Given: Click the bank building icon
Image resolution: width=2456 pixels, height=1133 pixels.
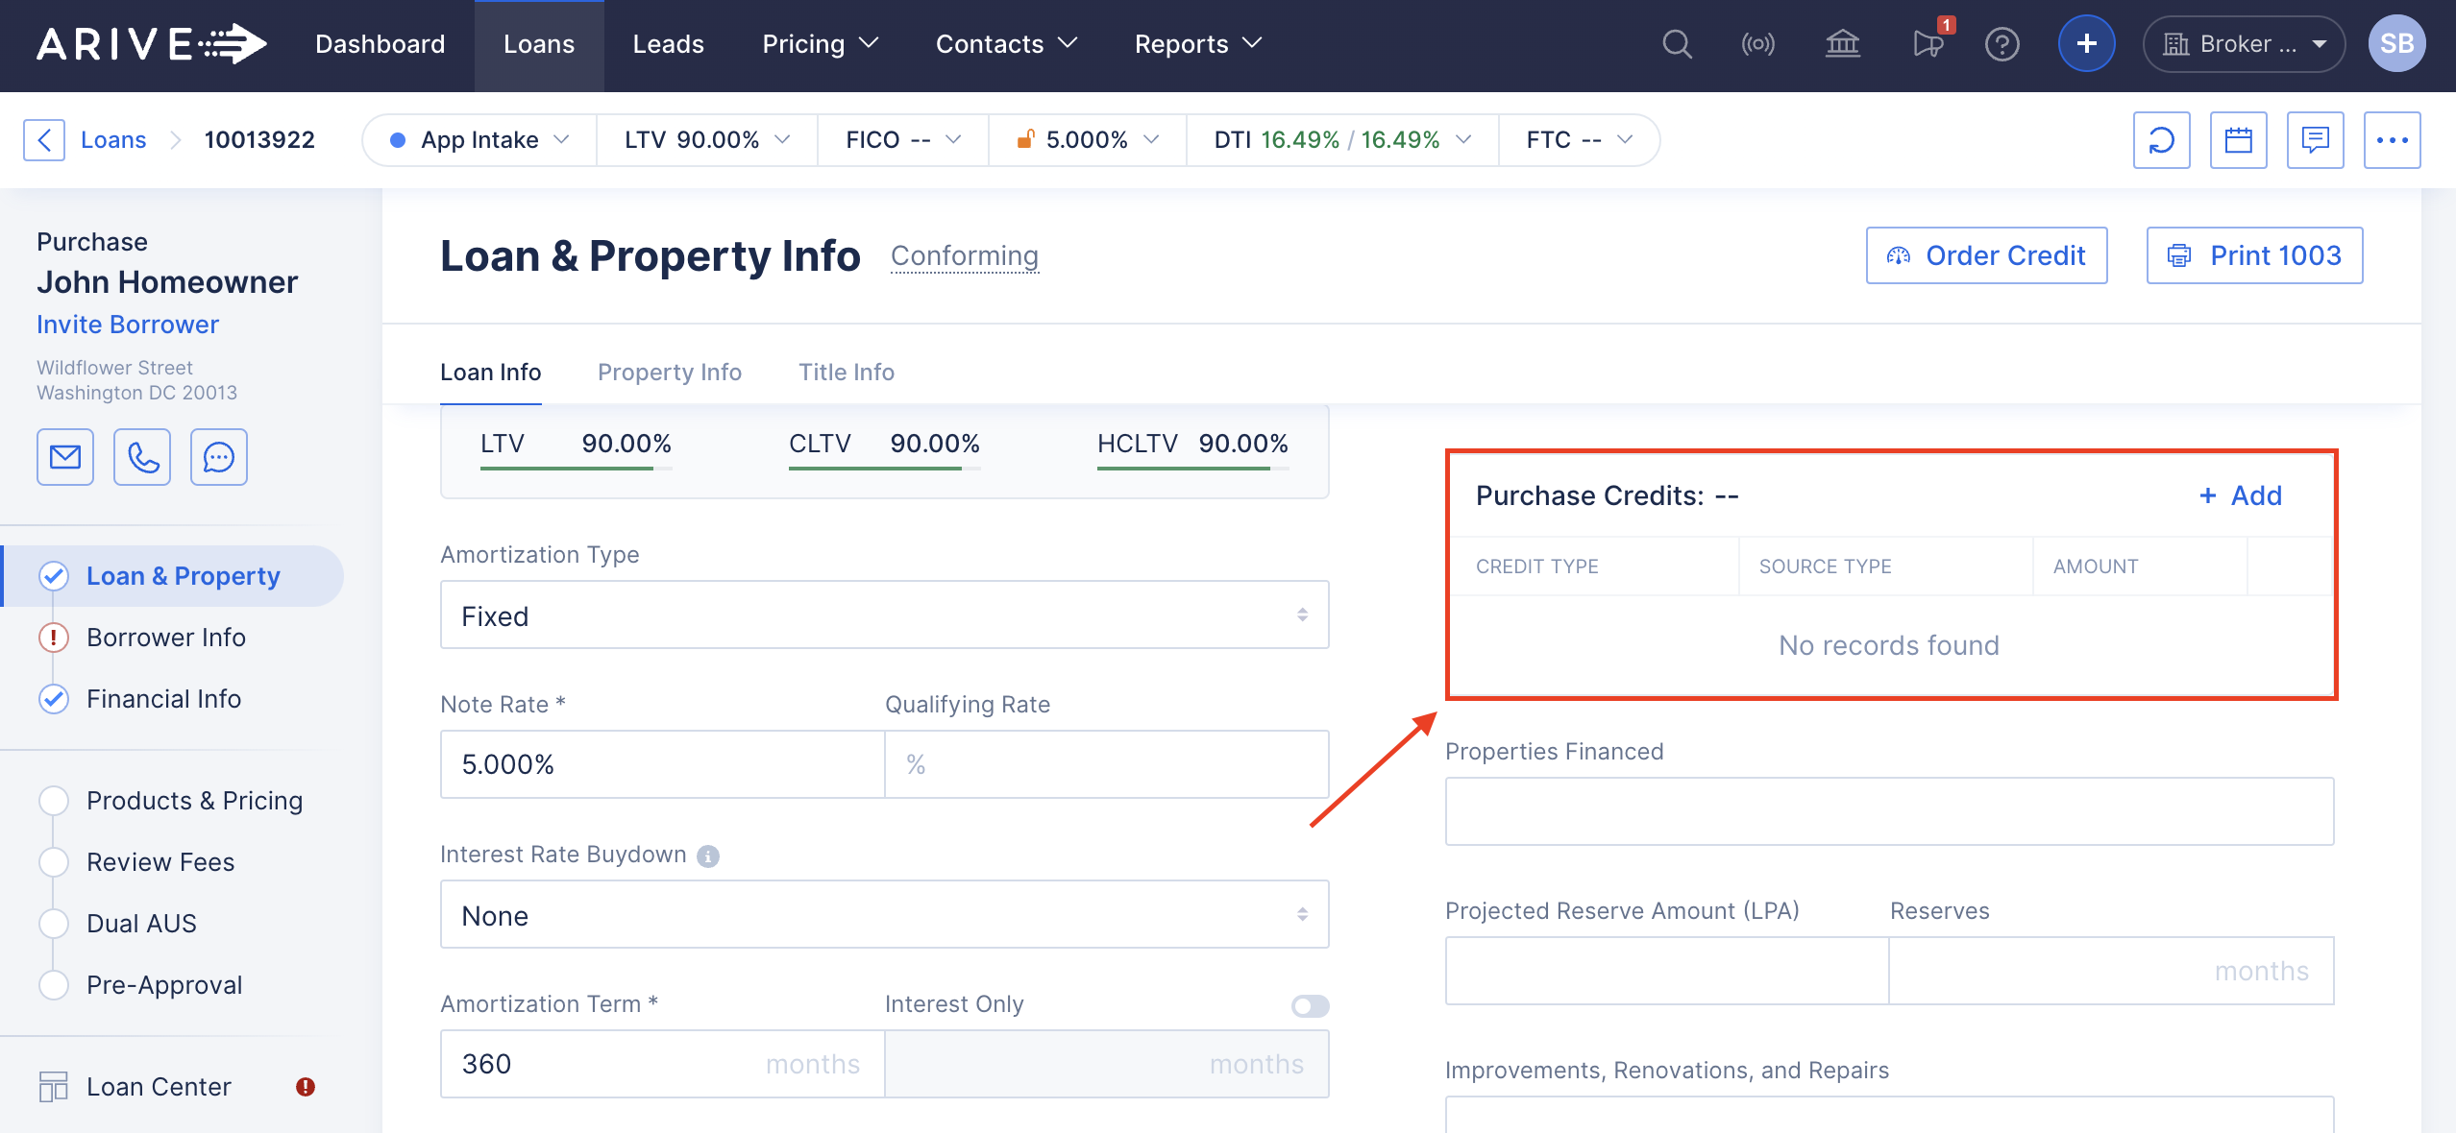Looking at the screenshot, I should (x=1842, y=44).
